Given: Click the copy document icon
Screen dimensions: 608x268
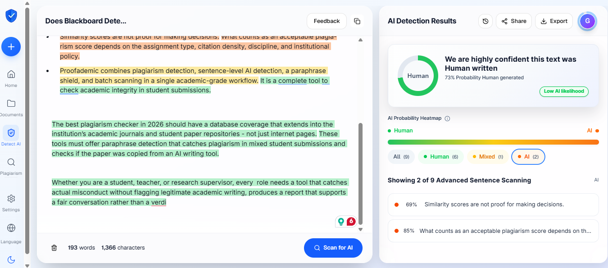Looking at the screenshot, I should click(x=357, y=21).
